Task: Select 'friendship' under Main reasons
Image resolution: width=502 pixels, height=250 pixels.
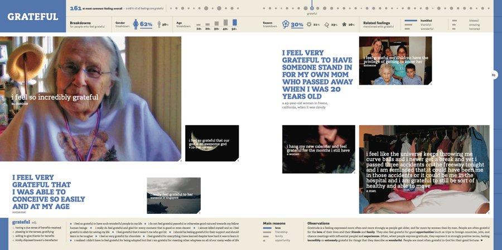Action: tap(281, 232)
